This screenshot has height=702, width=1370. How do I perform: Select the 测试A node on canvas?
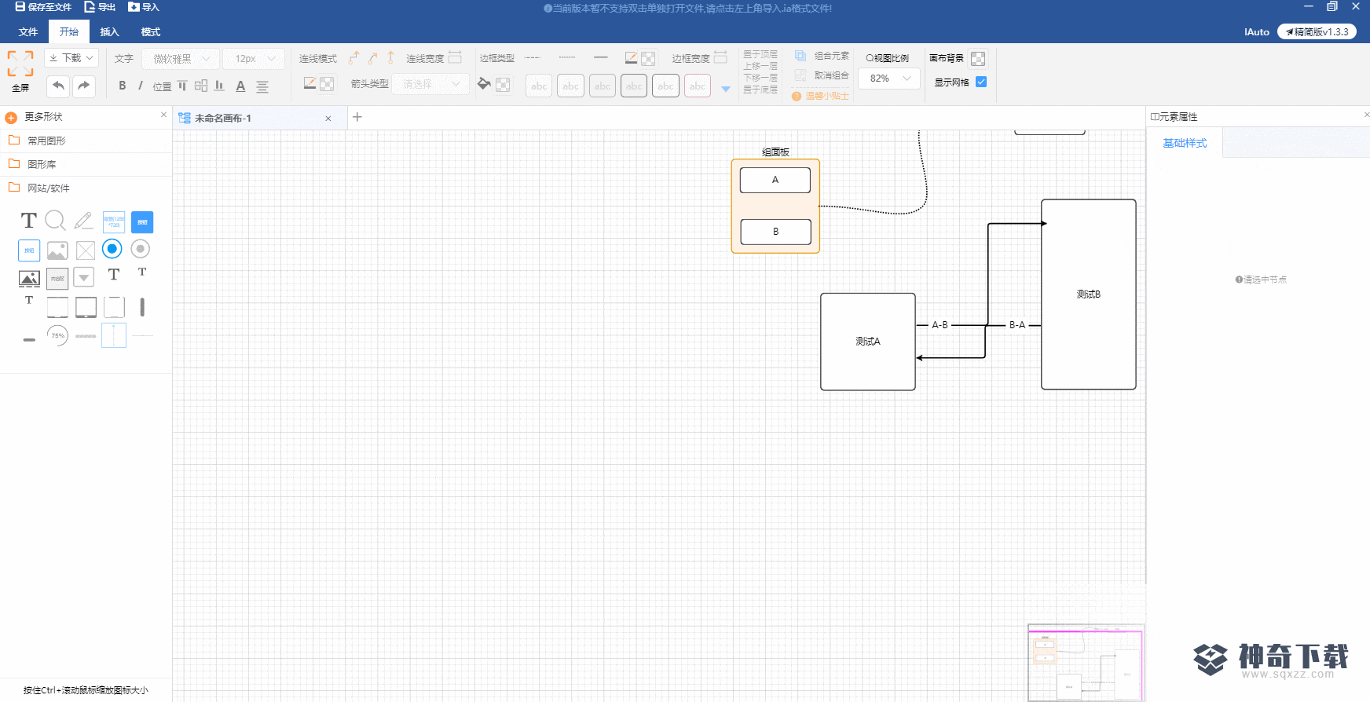click(868, 342)
